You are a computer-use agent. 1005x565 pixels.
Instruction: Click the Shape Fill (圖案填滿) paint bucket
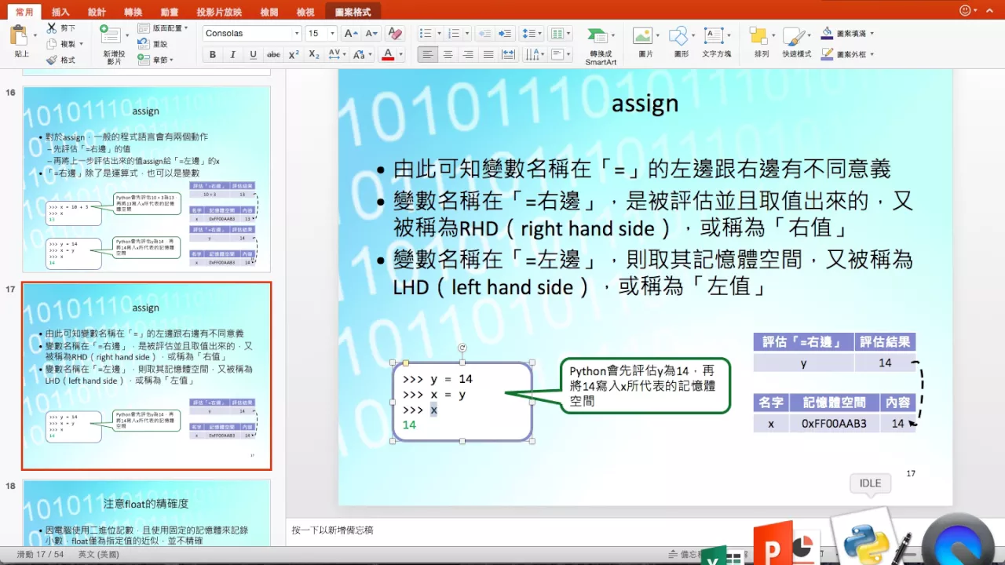pyautogui.click(x=827, y=34)
